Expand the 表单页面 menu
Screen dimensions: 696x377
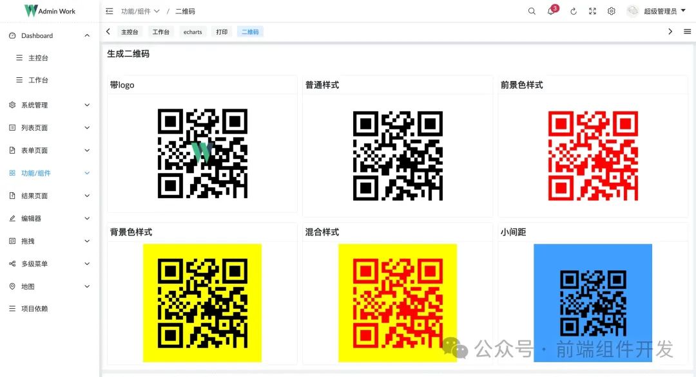click(x=49, y=150)
